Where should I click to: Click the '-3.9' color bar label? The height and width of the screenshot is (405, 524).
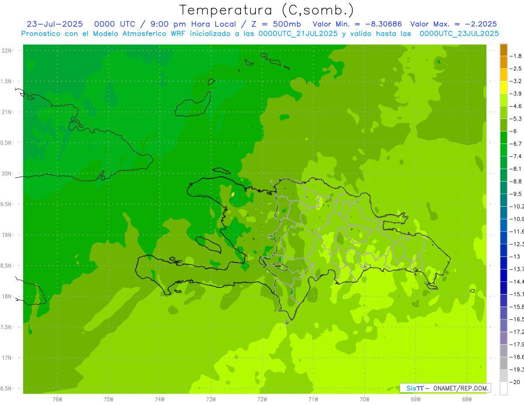pos(516,93)
